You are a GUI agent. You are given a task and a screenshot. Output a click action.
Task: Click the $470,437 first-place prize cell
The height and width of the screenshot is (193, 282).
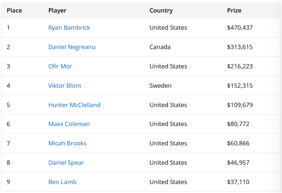click(x=240, y=28)
